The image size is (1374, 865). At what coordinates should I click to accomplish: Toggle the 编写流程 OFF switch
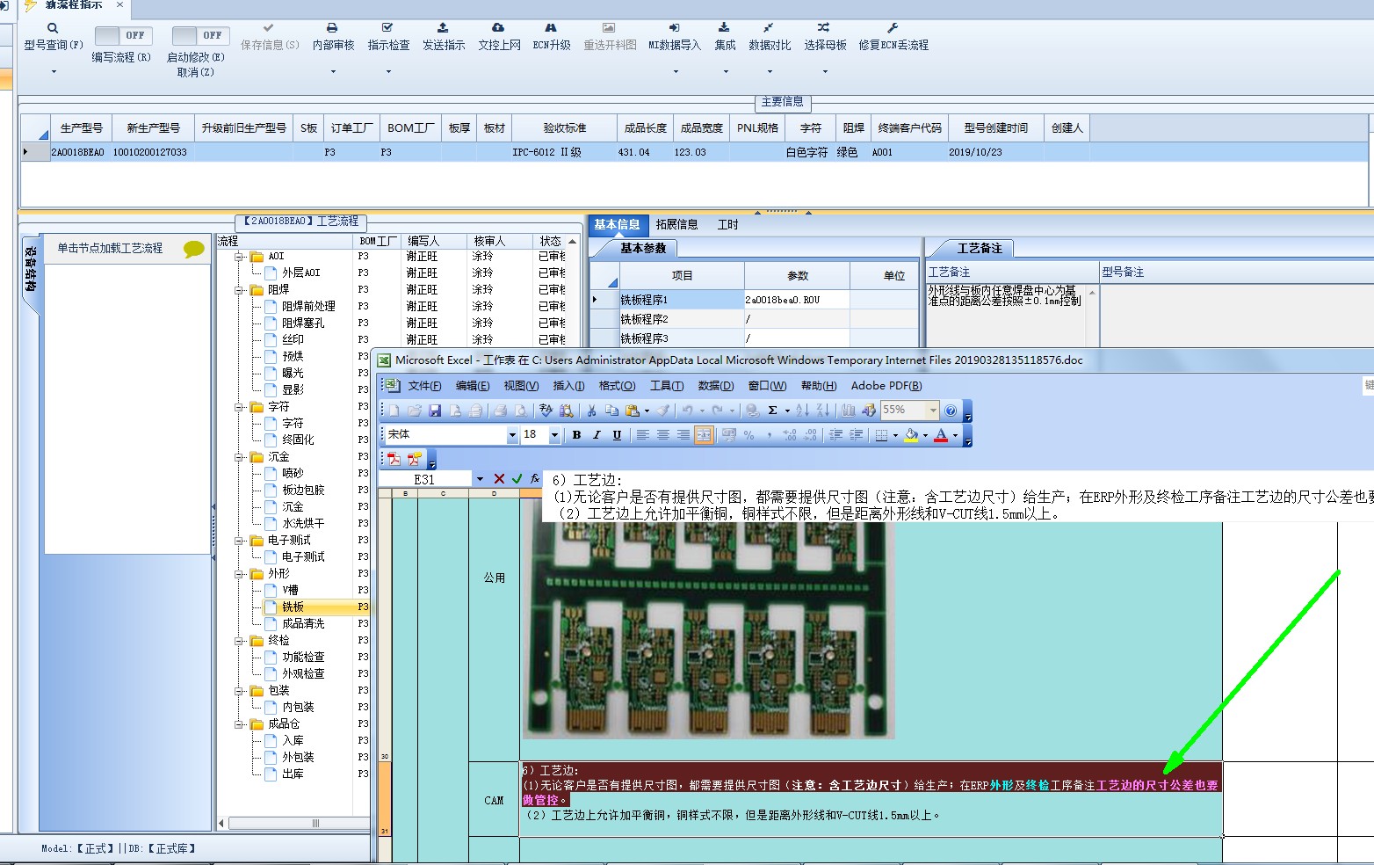click(x=122, y=36)
